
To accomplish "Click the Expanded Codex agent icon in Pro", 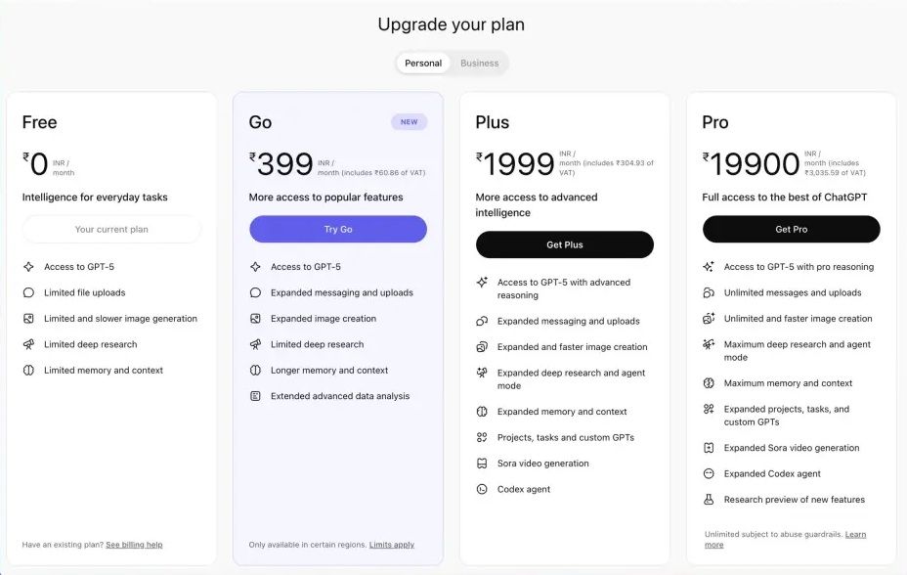I will click(x=709, y=473).
